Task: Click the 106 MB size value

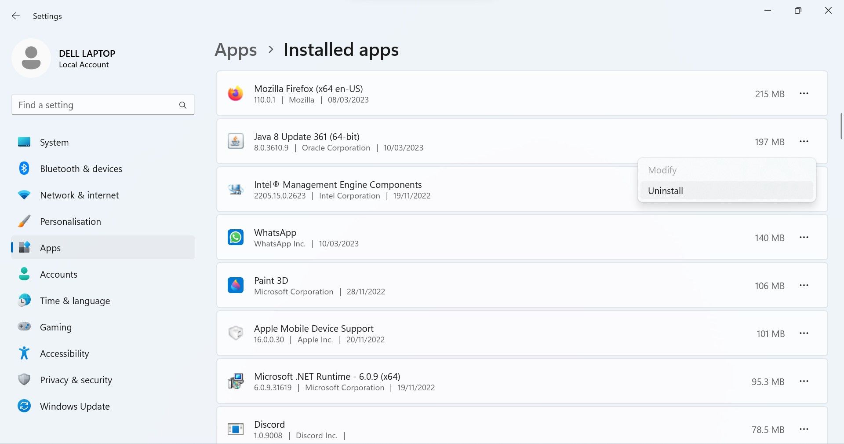Action: [770, 286]
